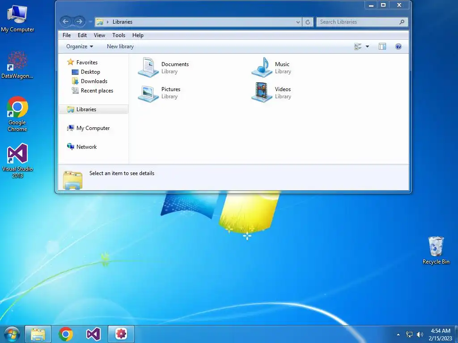Select My Computer in navigation pane
This screenshot has height=343, width=458.
tap(93, 128)
